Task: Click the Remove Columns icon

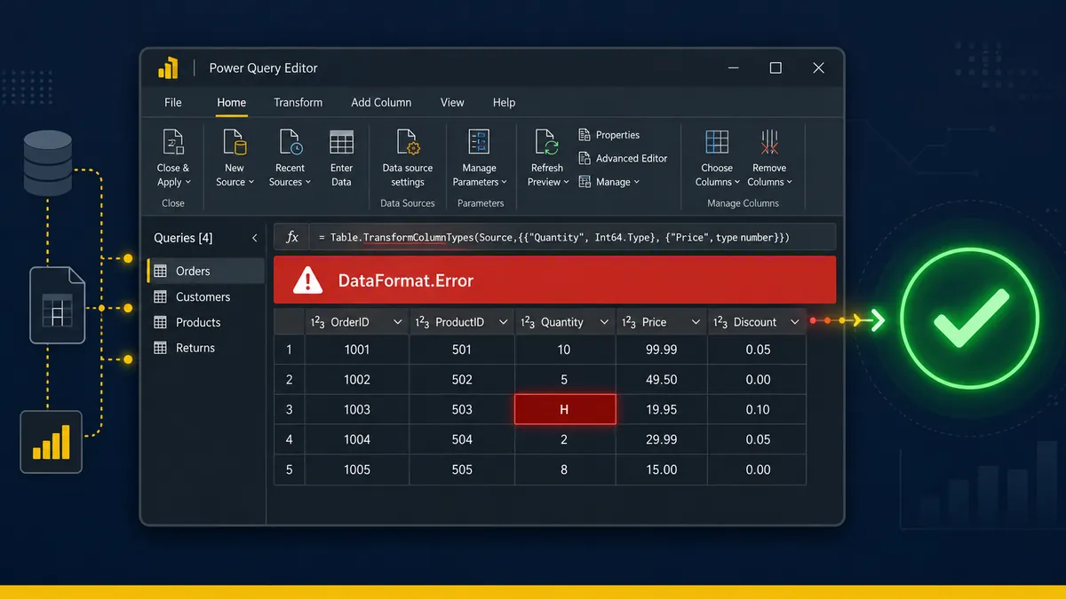Action: (x=769, y=142)
